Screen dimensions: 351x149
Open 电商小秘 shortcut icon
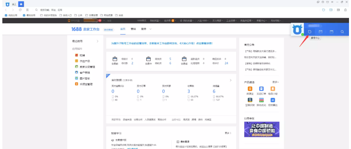[273, 89]
